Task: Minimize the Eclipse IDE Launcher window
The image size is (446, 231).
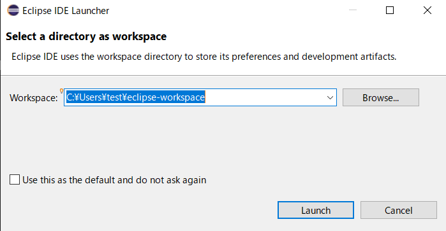Action: click(353, 10)
